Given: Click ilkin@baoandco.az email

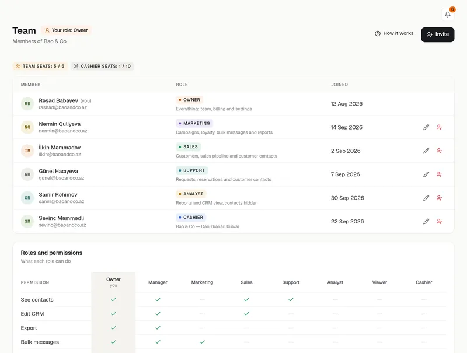Looking at the screenshot, I should (x=60, y=155).
